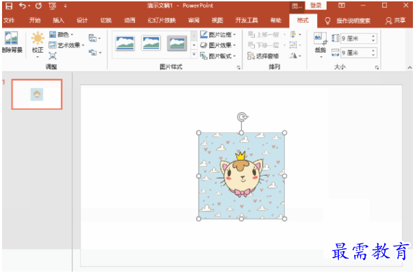The image size is (415, 273).
Task: Switch to the 切换 transitions tab
Action: pos(106,21)
